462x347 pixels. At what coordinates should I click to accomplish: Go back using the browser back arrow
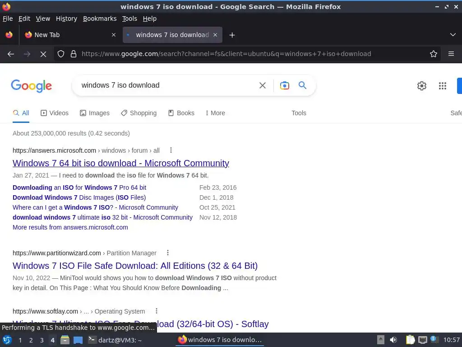(11, 54)
